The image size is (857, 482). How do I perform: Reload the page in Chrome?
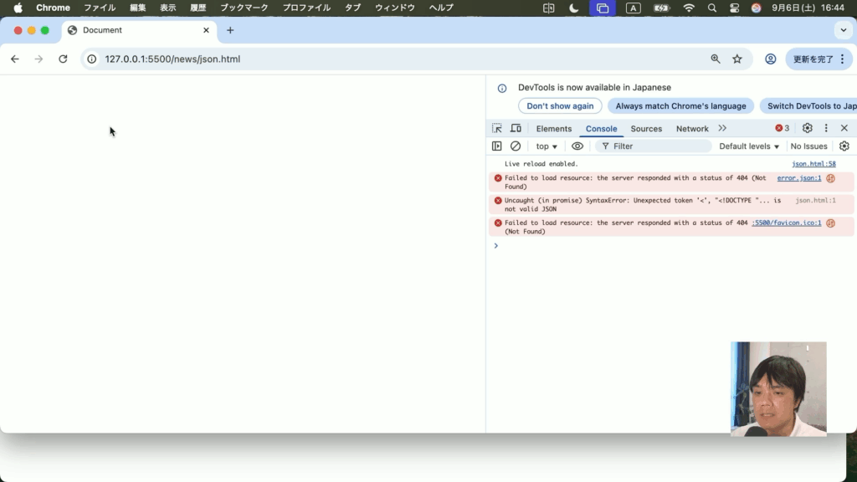click(x=63, y=59)
